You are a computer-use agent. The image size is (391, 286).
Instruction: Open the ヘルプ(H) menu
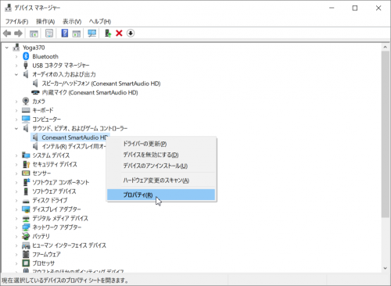pyautogui.click(x=100, y=21)
